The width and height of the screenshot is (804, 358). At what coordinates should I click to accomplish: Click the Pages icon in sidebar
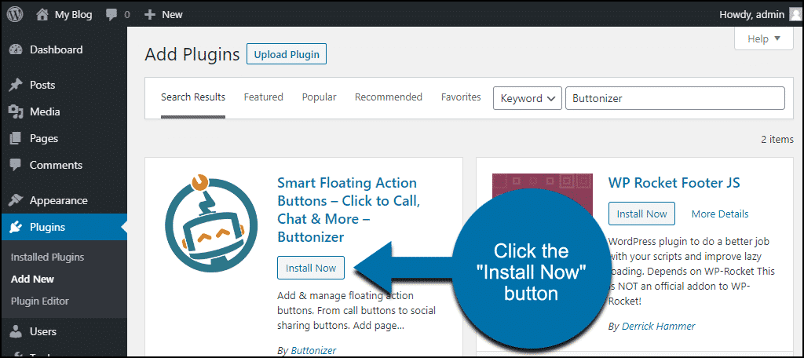pos(16,138)
